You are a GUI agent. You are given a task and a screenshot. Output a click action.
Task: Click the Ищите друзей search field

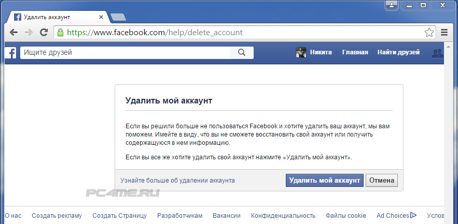pos(125,52)
